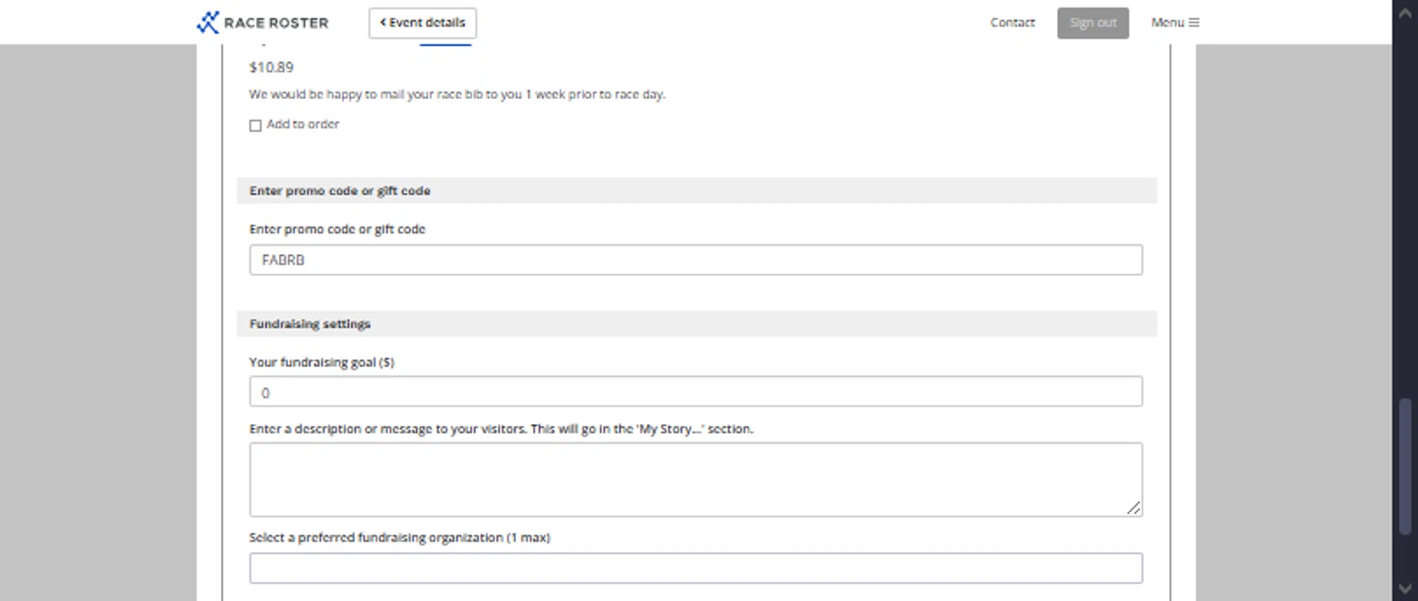Image resolution: width=1418 pixels, height=601 pixels.
Task: Open the hamburger Menu icon
Action: tap(1194, 23)
